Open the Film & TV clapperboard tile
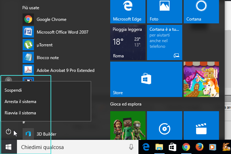The height and width of the screenshot is (154, 231). (x=201, y=126)
